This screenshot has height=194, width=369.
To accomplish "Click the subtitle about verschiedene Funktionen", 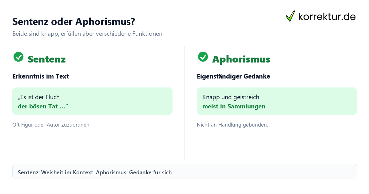I will coord(88,34).
